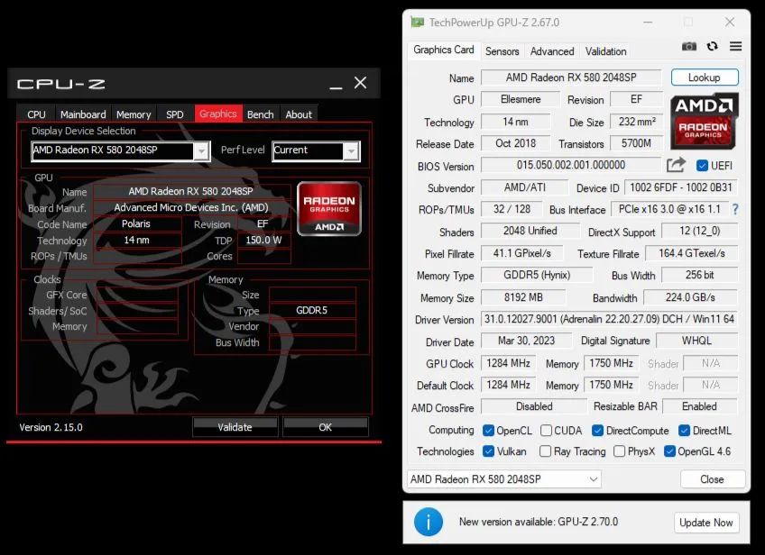
Task: Click the AMD Radeon logo in GPU-Z
Action: (x=703, y=122)
